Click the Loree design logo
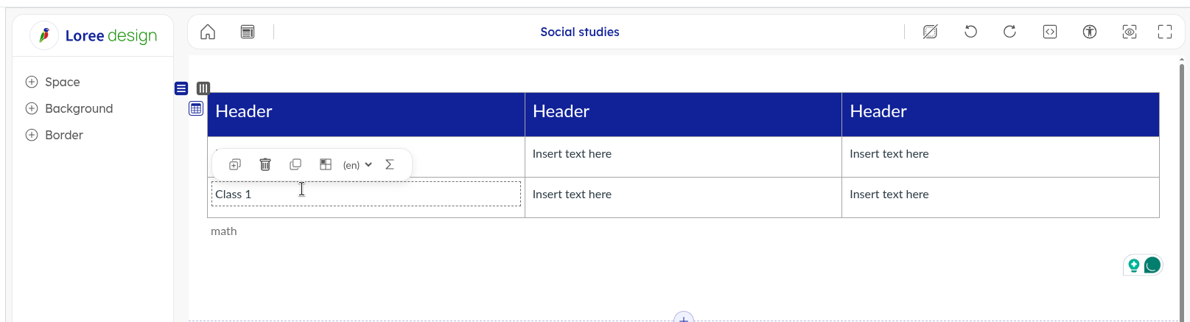This screenshot has width=1190, height=322. pyautogui.click(x=94, y=35)
